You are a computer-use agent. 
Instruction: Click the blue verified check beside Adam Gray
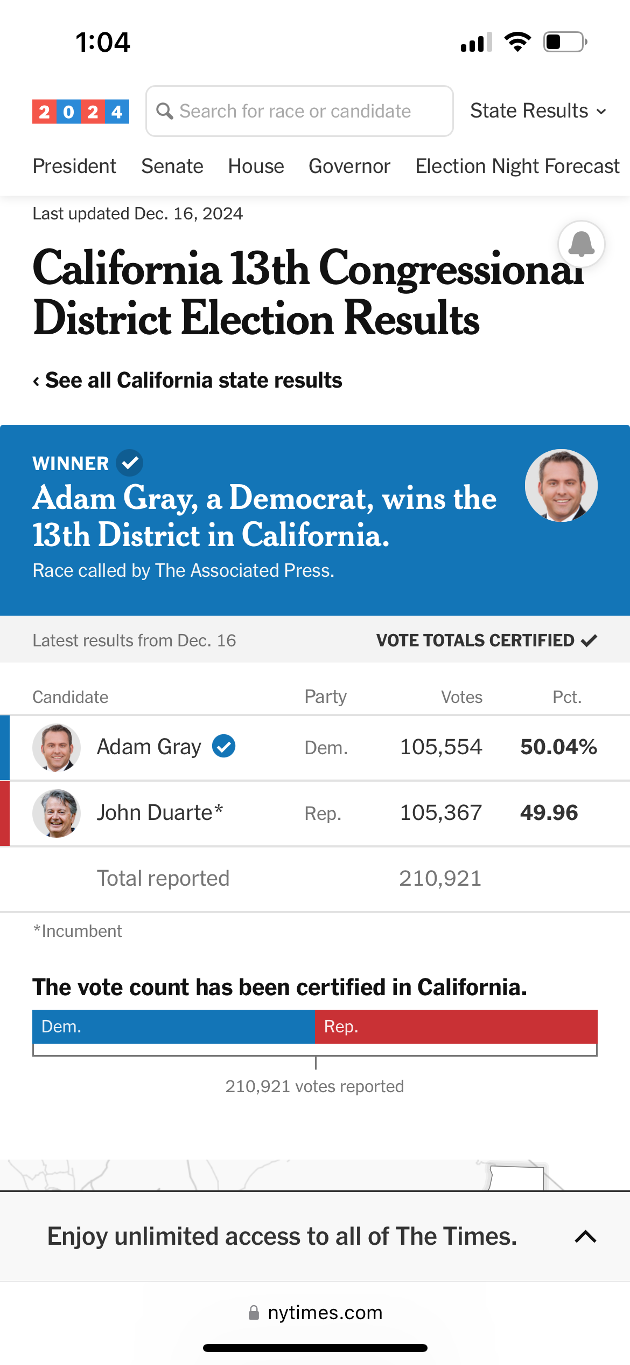223,747
